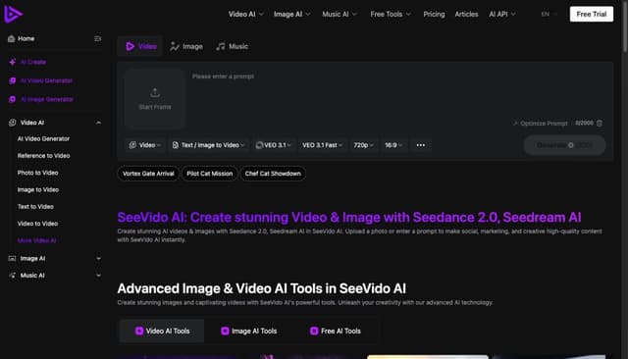Go to the Articles page
628x359 pixels.
(467, 15)
